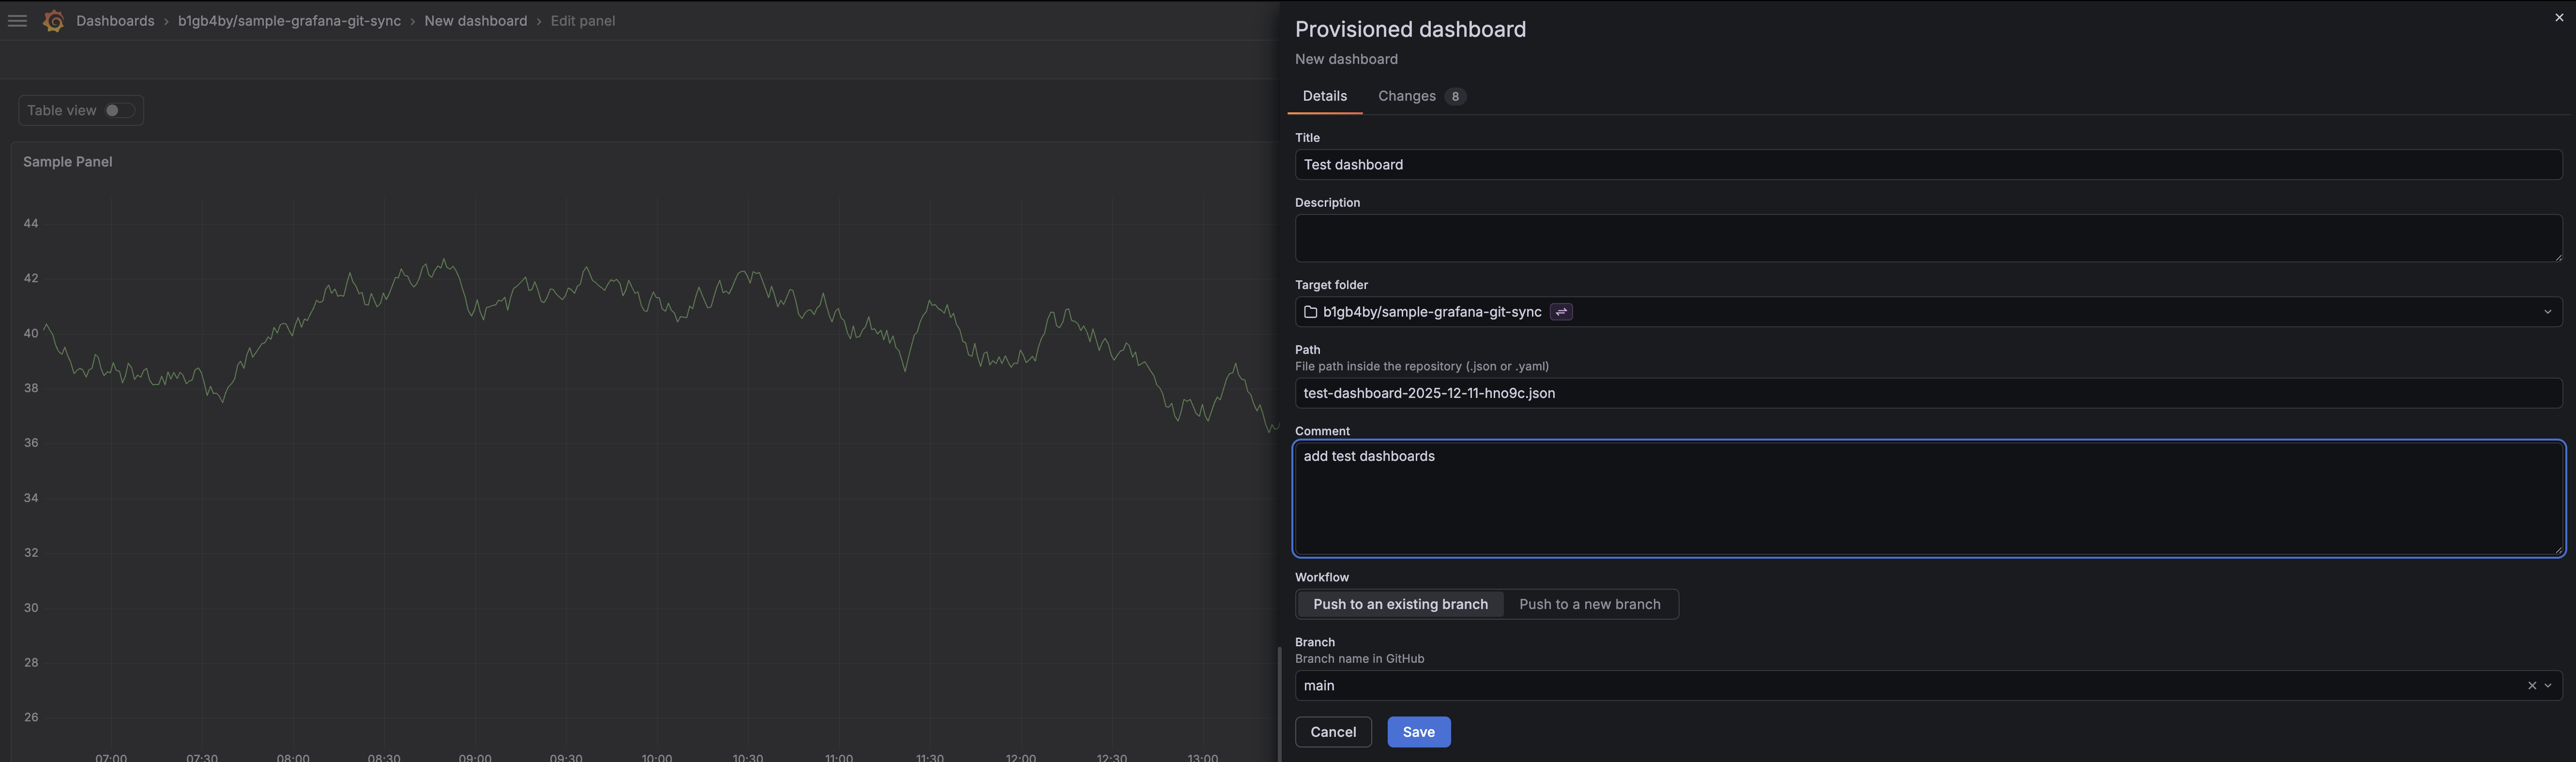Select Push to an existing branch workflow
Viewport: 2576px width, 762px height.
pyautogui.click(x=1400, y=604)
